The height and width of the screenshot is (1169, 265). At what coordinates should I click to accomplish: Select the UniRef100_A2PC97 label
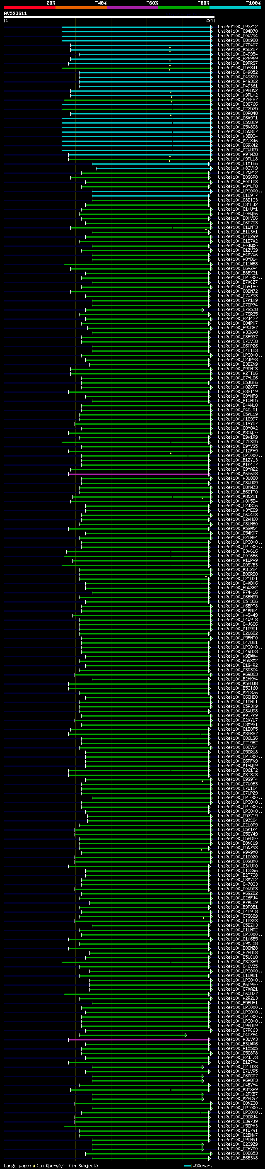pos(238,1099)
